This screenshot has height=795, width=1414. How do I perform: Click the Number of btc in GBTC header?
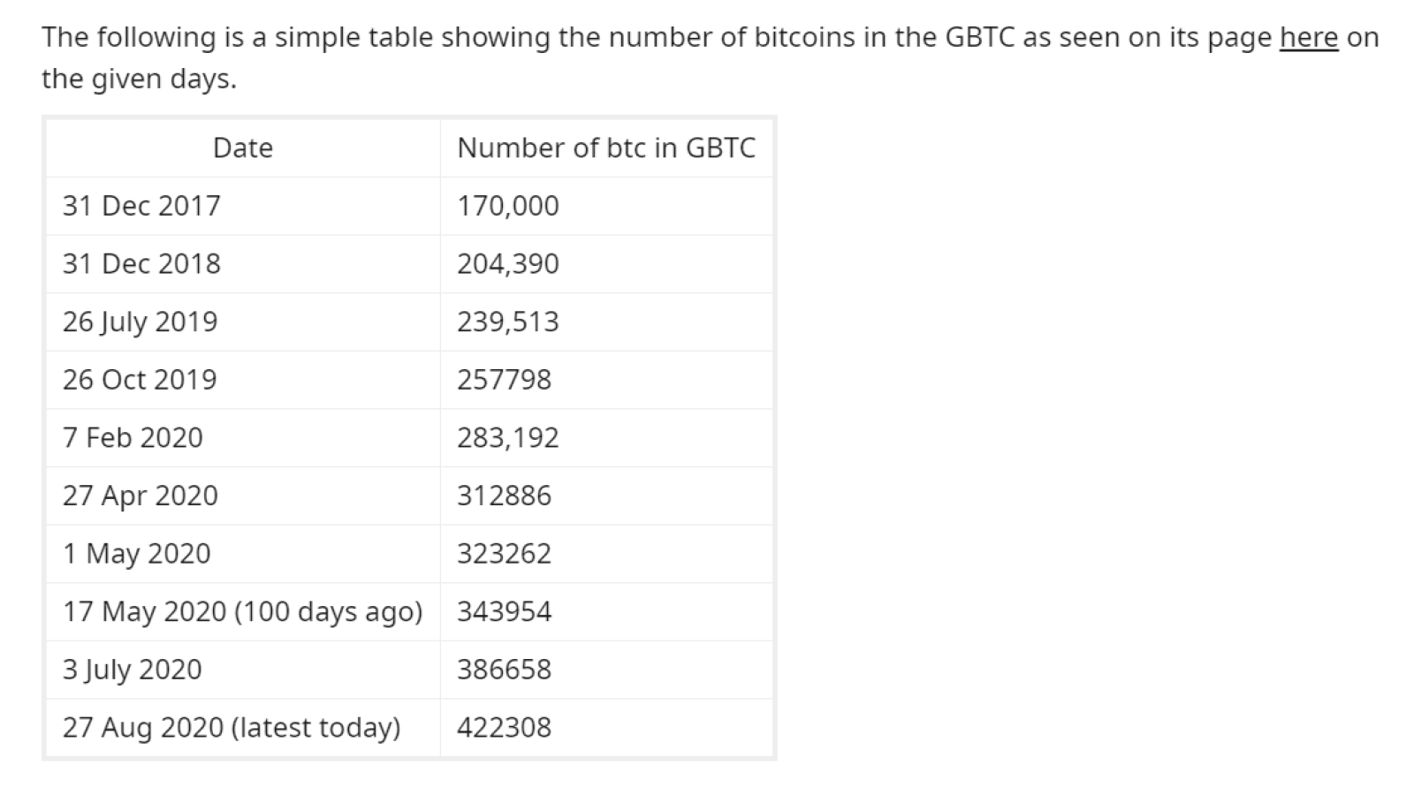pos(606,148)
